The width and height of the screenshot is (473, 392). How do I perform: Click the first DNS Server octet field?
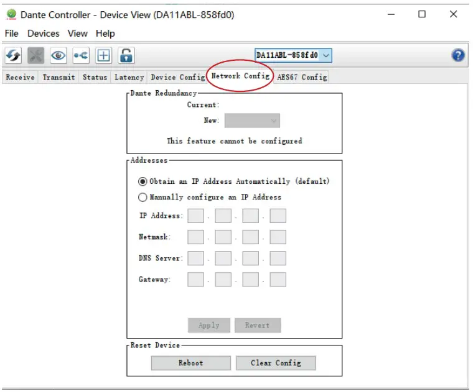tap(195, 258)
